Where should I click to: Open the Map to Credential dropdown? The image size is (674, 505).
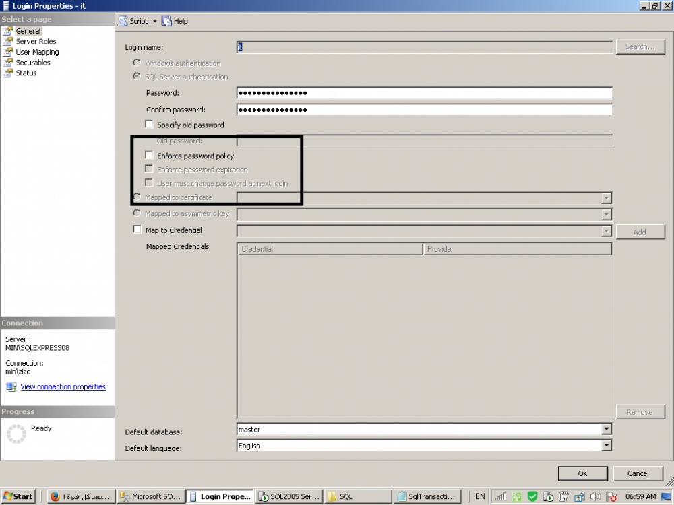pyautogui.click(x=606, y=232)
